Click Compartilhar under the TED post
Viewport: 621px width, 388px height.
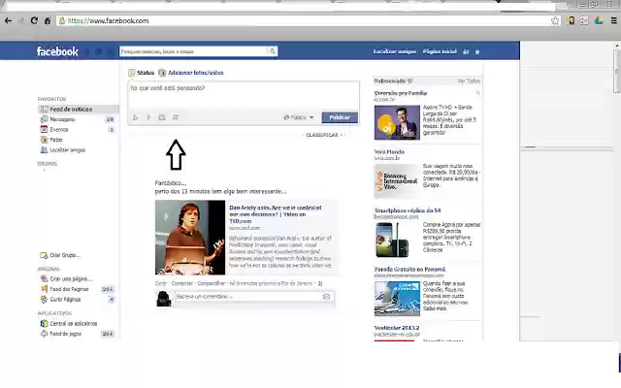pos(212,283)
